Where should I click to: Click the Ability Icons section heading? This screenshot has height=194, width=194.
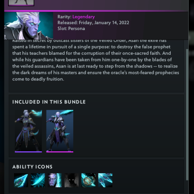(32, 167)
